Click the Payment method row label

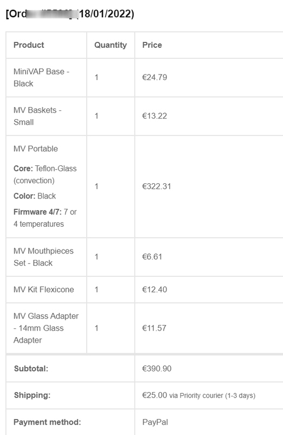[47, 422]
